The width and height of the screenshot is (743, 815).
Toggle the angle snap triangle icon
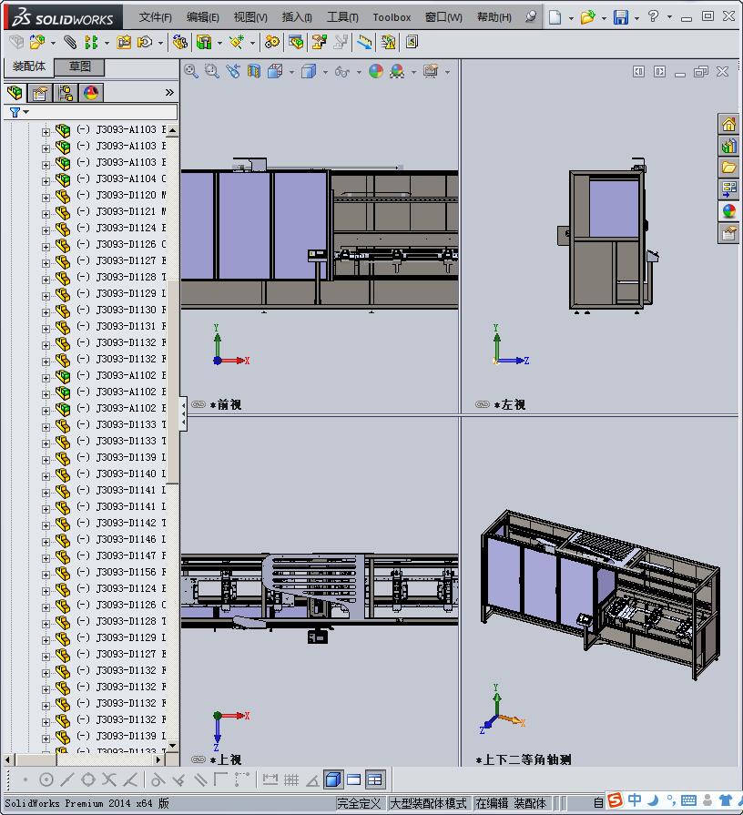(x=313, y=779)
